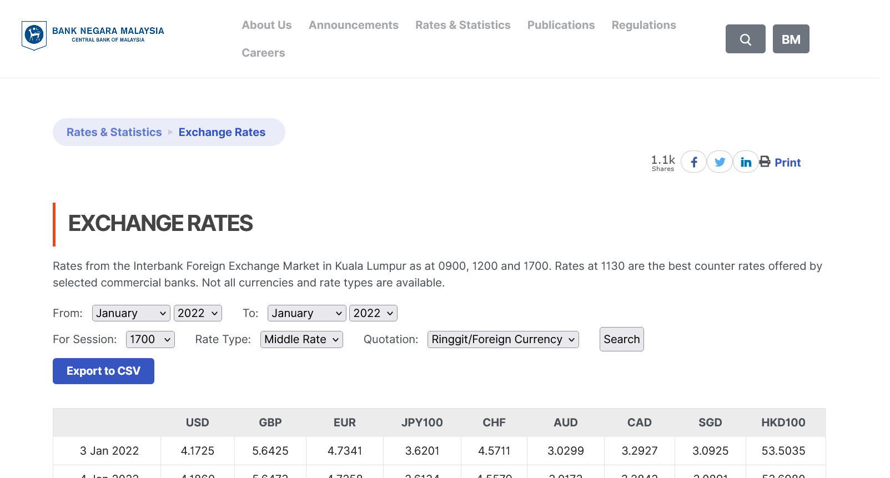The image size is (890, 478).
Task: Share page on LinkedIn
Action: pos(746,162)
